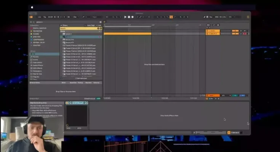Open the 1 Bar quantization dropdown

coord(75,17)
